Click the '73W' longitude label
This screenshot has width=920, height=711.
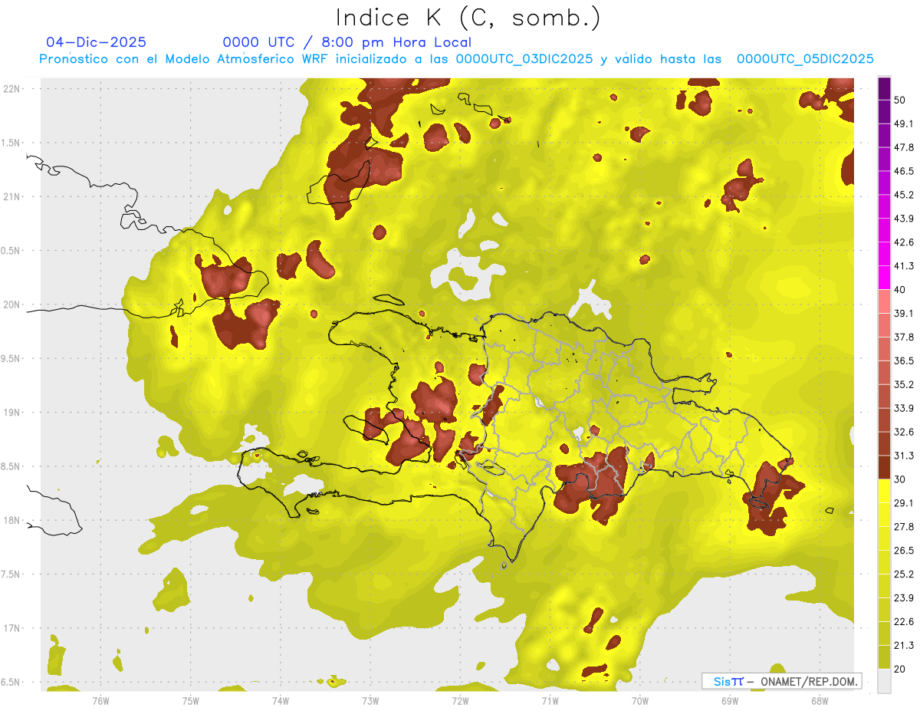370,701
